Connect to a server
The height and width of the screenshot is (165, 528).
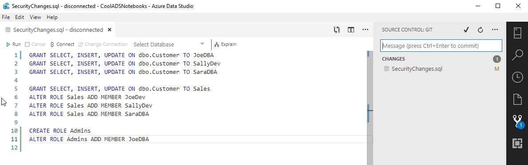62,44
